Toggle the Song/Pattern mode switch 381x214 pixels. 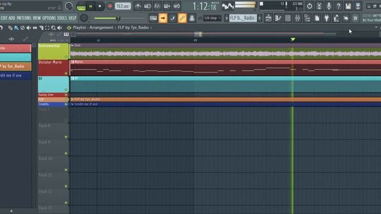81,7
